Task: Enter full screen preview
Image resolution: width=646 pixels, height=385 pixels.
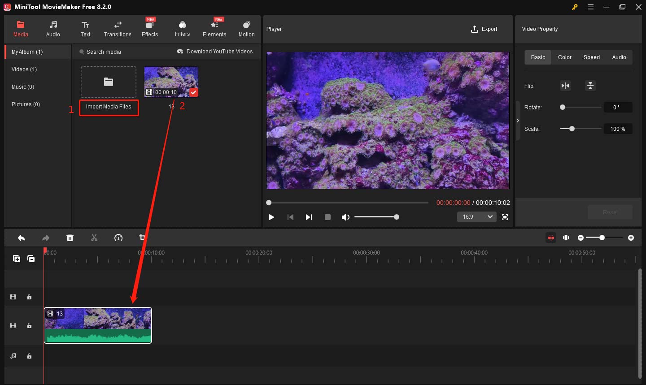Action: point(505,217)
